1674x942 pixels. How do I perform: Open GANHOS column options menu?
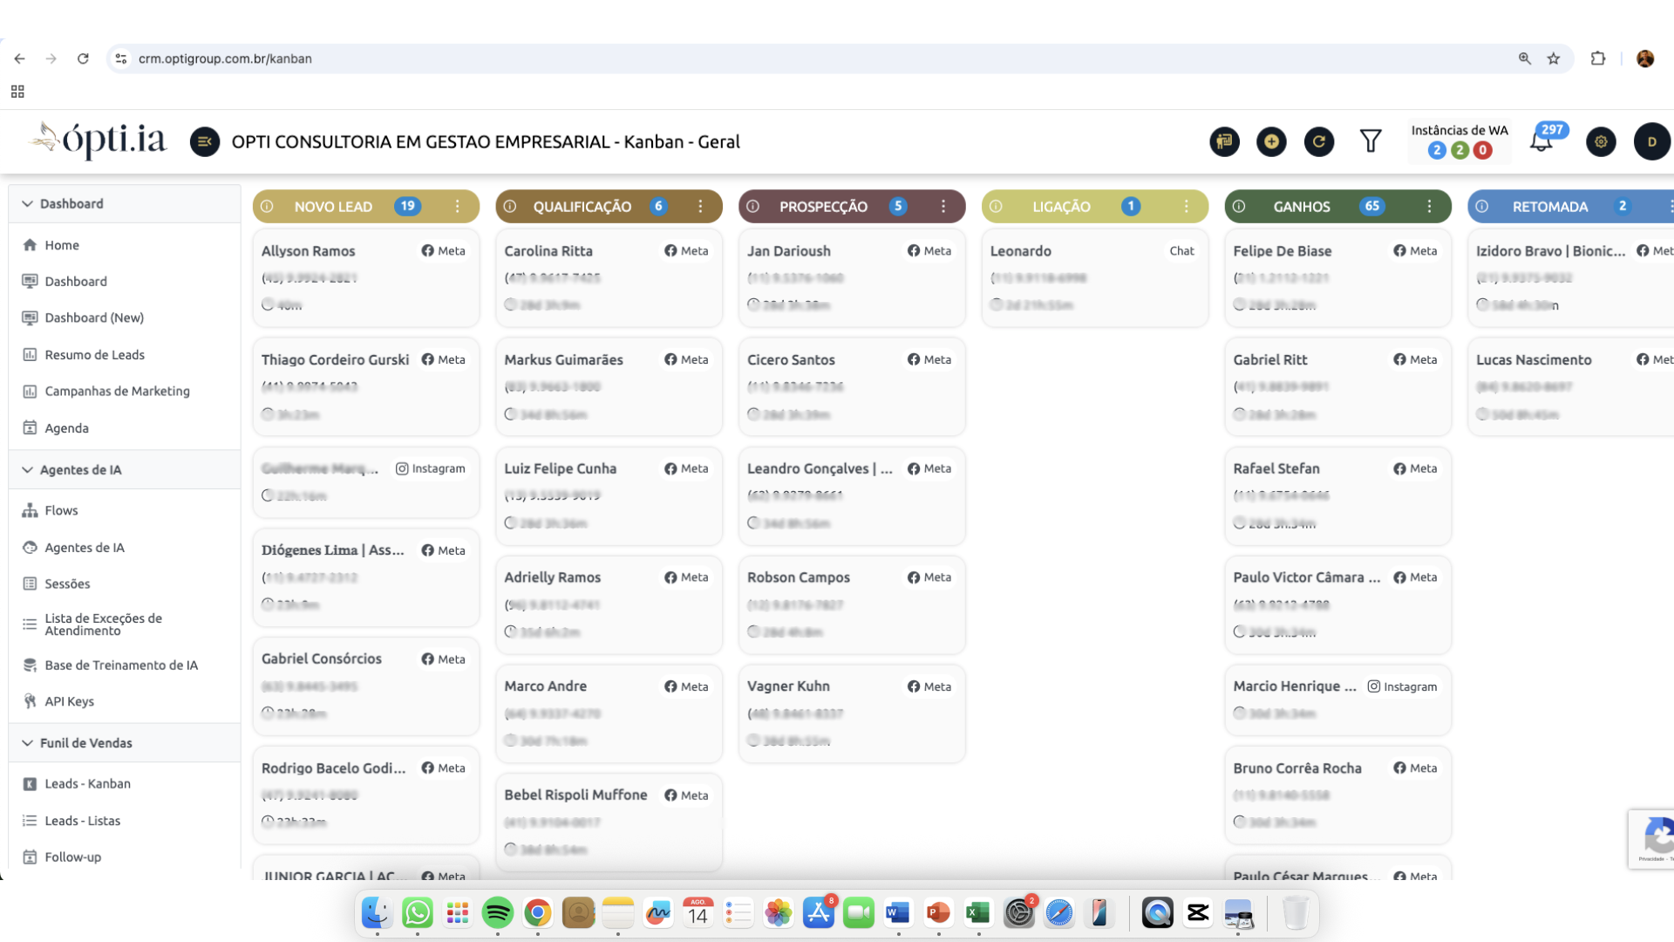tap(1429, 207)
